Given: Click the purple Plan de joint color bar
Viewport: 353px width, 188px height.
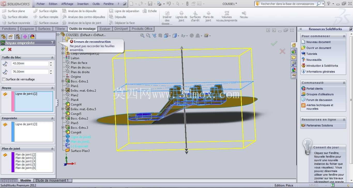Looking at the screenshot, I should (x=13, y=162).
